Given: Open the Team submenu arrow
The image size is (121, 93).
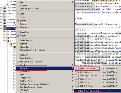Looking at the screenshot, I should pyautogui.click(x=73, y=74).
